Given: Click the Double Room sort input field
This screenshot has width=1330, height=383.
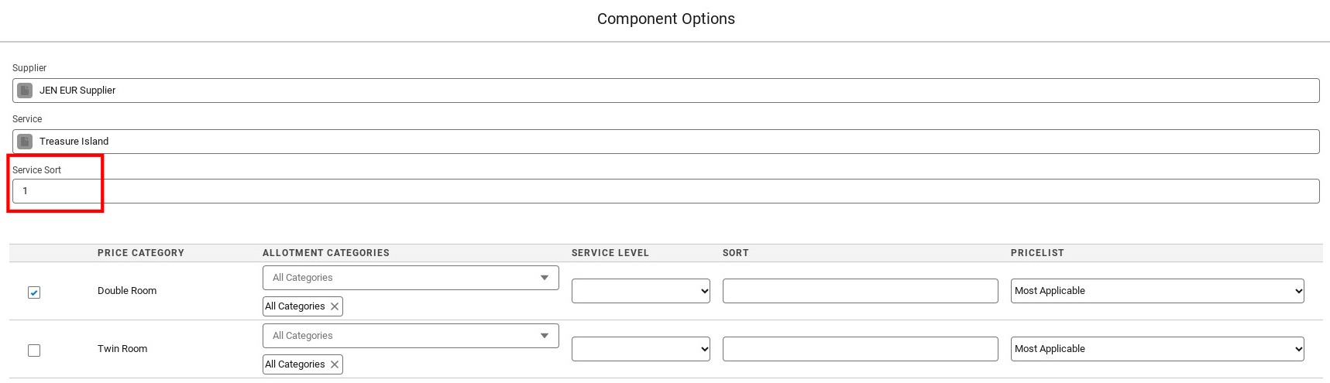Looking at the screenshot, I should click(860, 291).
